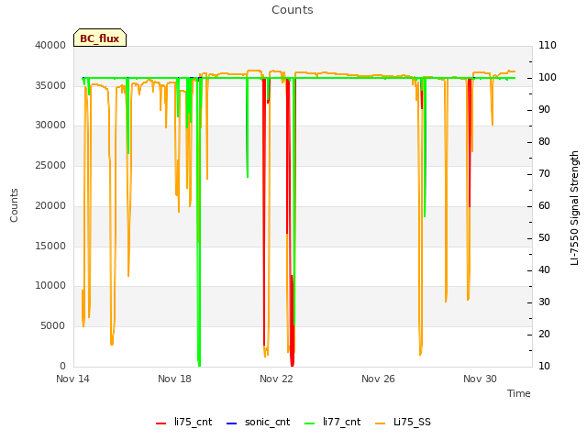Click the green li77_cnt legend swatch
The height and width of the screenshot is (440, 587).
tap(310, 423)
